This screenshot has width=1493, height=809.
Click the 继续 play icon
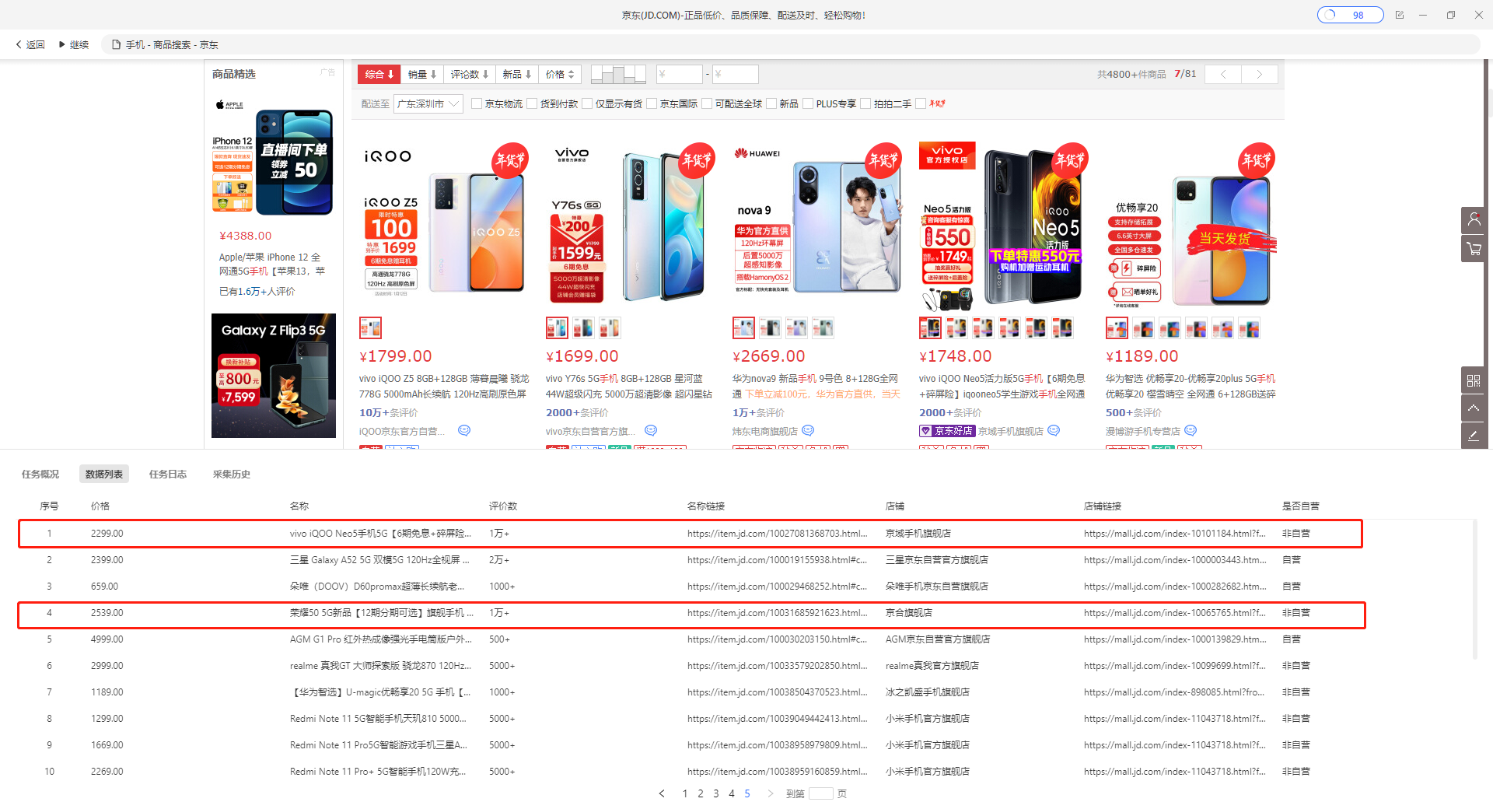coord(62,44)
